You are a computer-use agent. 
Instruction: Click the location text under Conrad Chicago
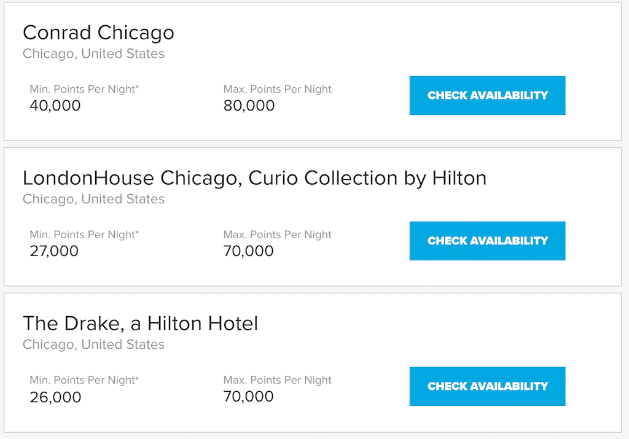93,53
